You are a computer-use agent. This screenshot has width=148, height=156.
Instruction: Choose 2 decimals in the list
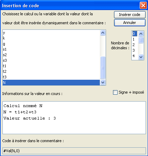(135, 45)
